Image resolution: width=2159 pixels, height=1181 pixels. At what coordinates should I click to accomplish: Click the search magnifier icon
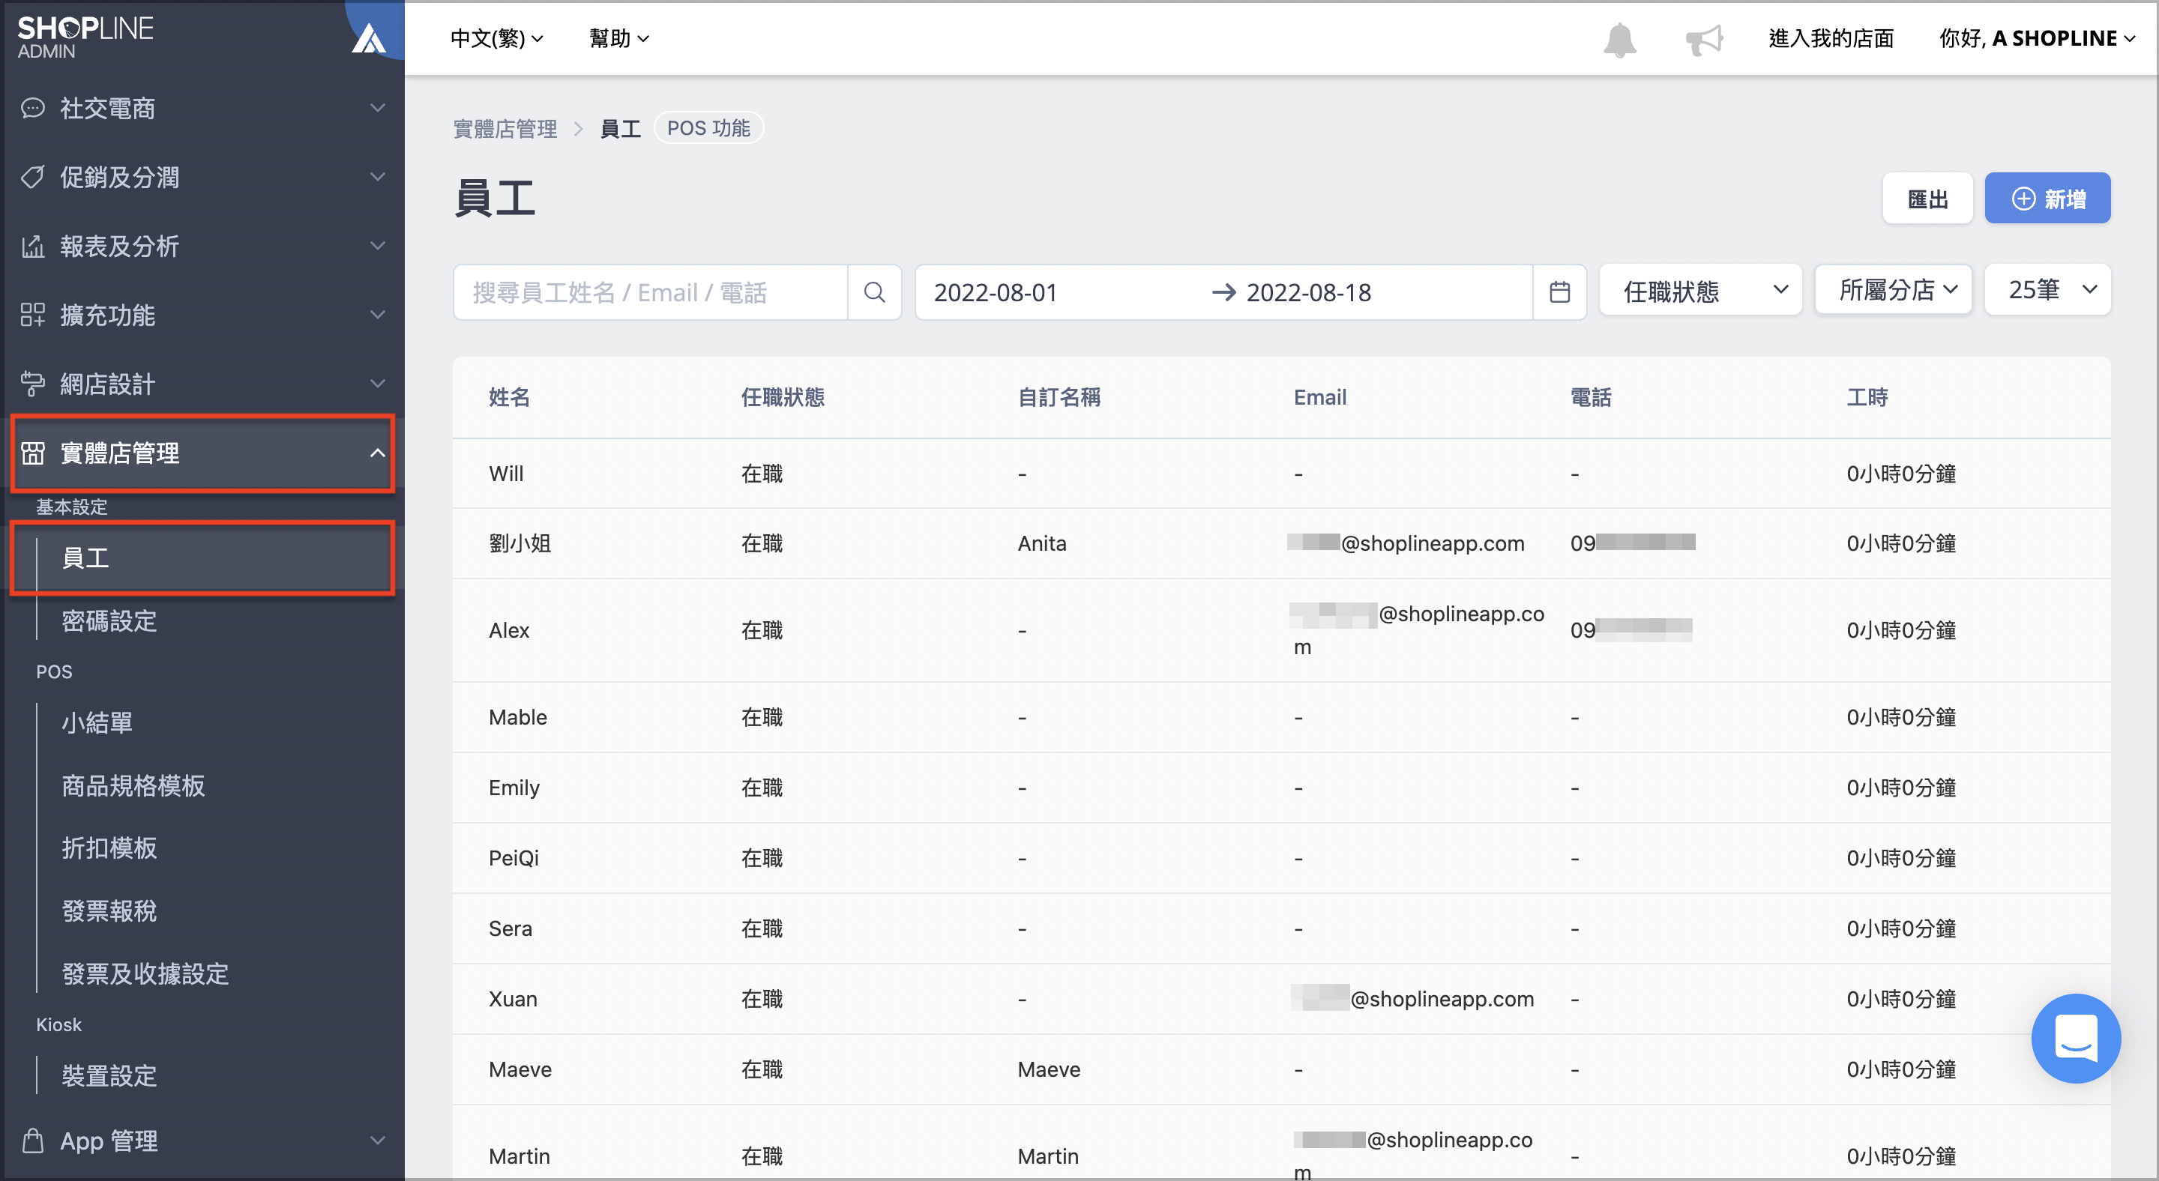coord(874,292)
